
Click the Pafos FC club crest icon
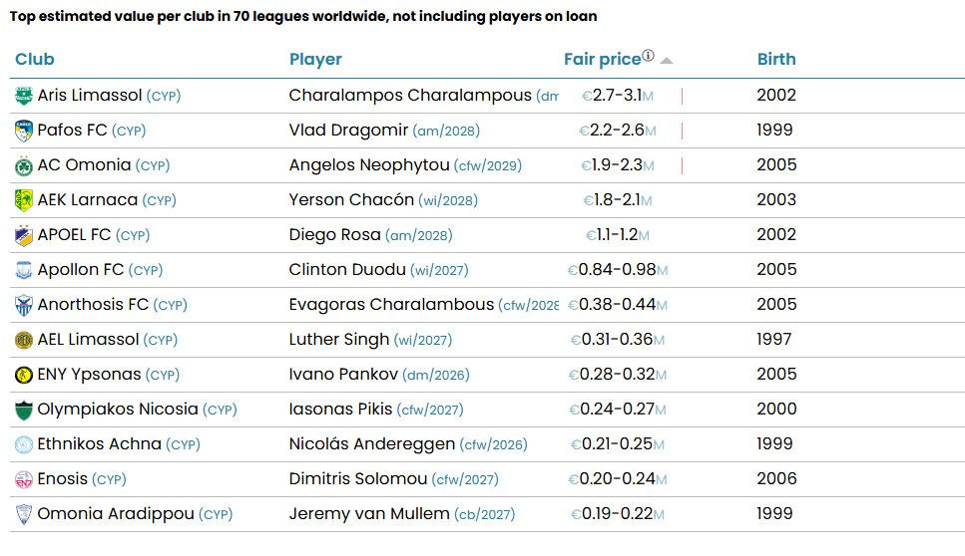pyautogui.click(x=24, y=131)
